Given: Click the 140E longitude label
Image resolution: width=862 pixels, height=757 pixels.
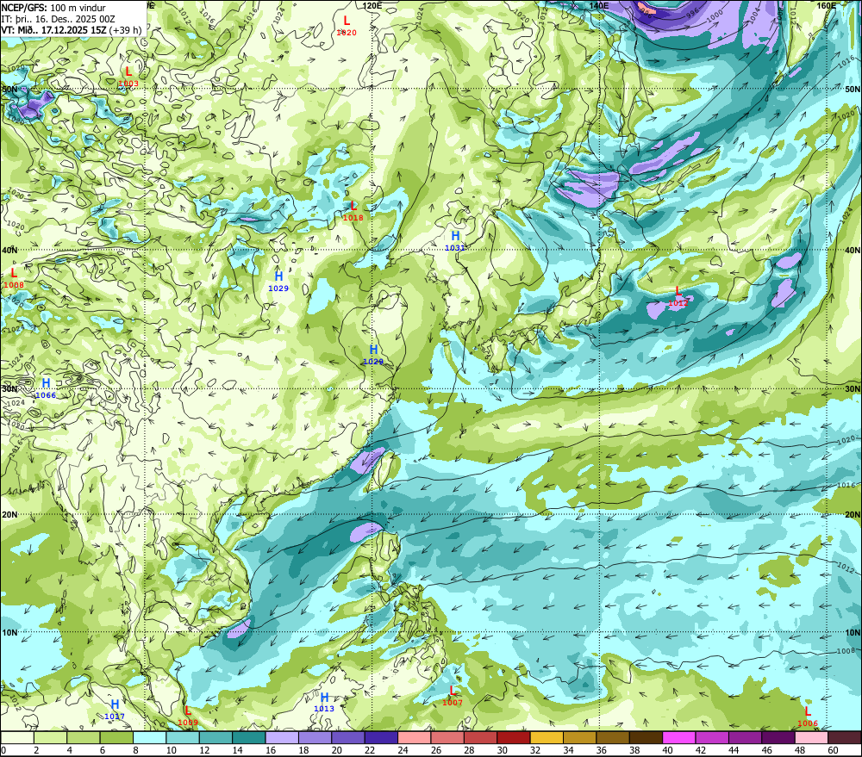Looking at the screenshot, I should pos(599,5).
